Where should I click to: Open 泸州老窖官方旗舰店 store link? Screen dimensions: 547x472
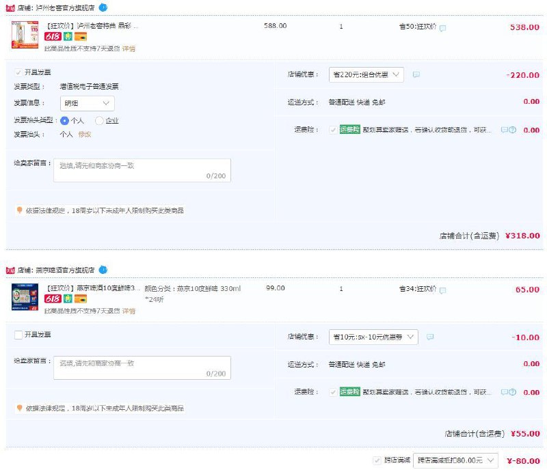click(x=65, y=8)
